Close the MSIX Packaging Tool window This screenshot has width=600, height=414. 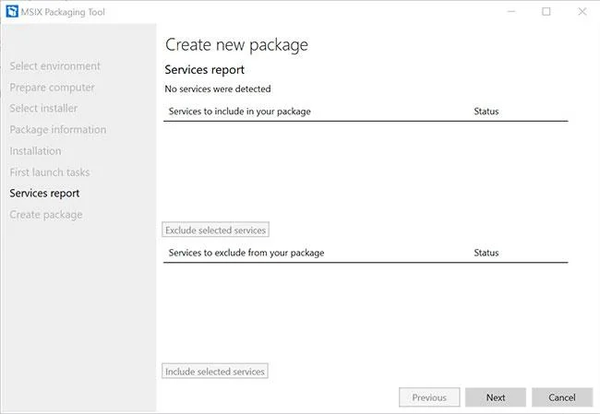tap(582, 11)
